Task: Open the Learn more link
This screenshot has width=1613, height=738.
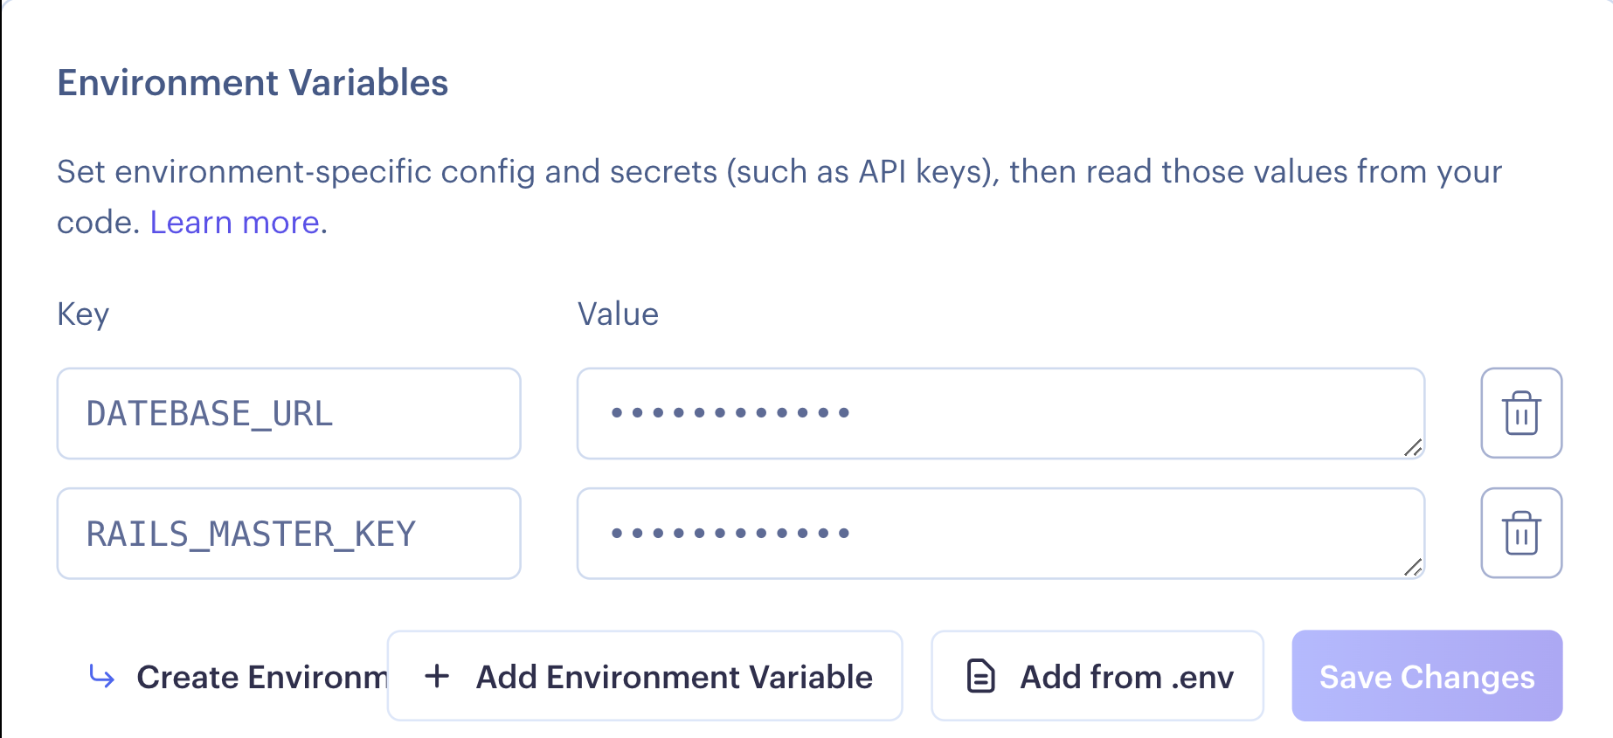Action: [x=234, y=223]
